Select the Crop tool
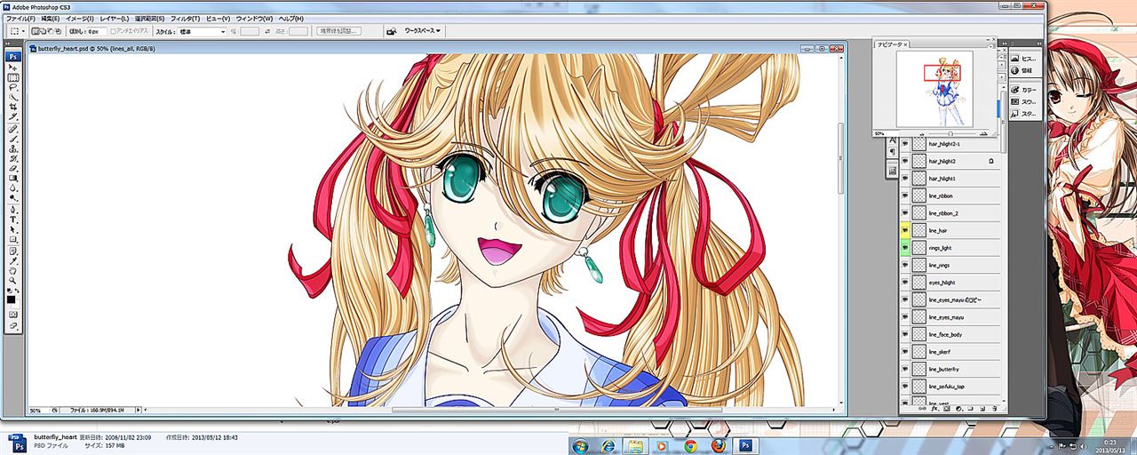This screenshot has width=1137, height=455. pyautogui.click(x=13, y=107)
